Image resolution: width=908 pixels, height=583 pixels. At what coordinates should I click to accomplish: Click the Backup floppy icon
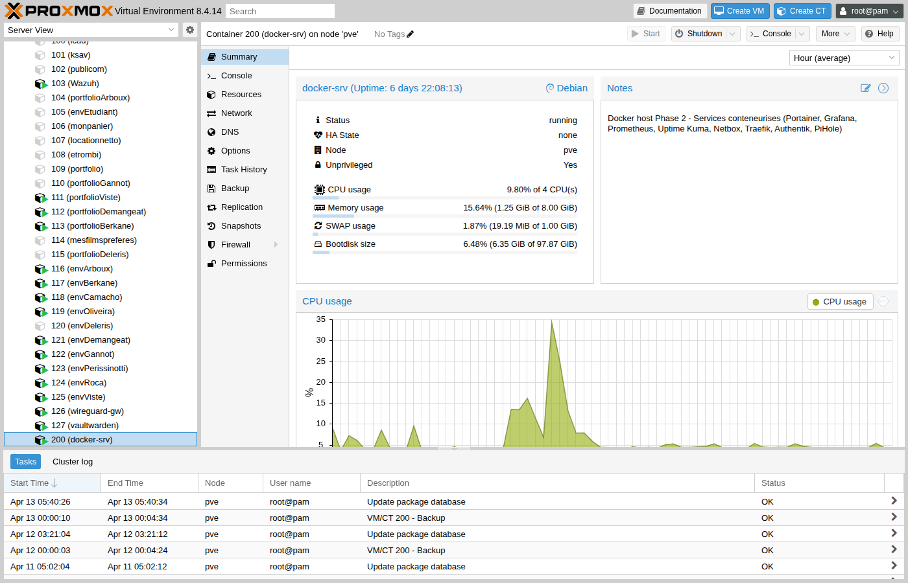point(211,189)
